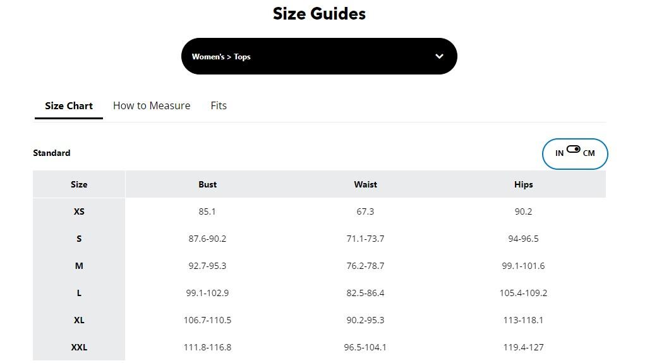Click the Bust column header
Screen dimensions: 664x363
coord(207,184)
